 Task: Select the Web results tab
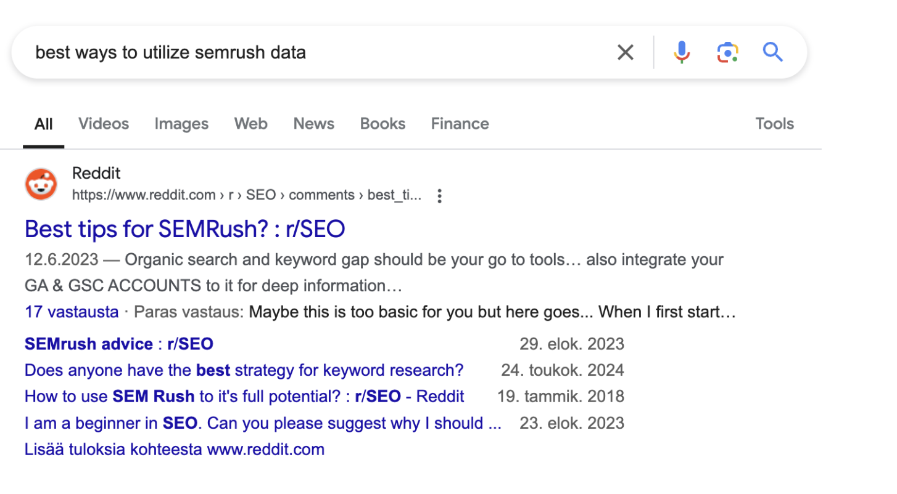click(250, 124)
